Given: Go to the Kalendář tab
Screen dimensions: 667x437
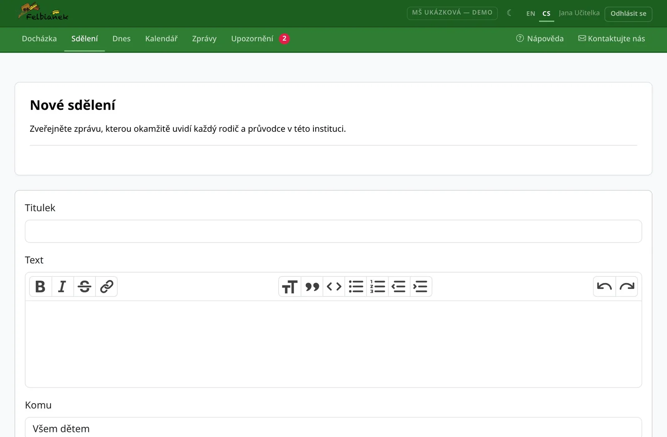Looking at the screenshot, I should [x=161, y=39].
